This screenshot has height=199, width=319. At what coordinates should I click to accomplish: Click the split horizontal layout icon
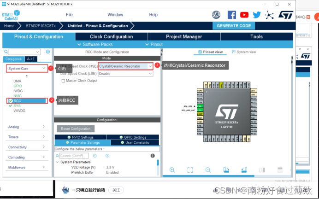point(280,170)
